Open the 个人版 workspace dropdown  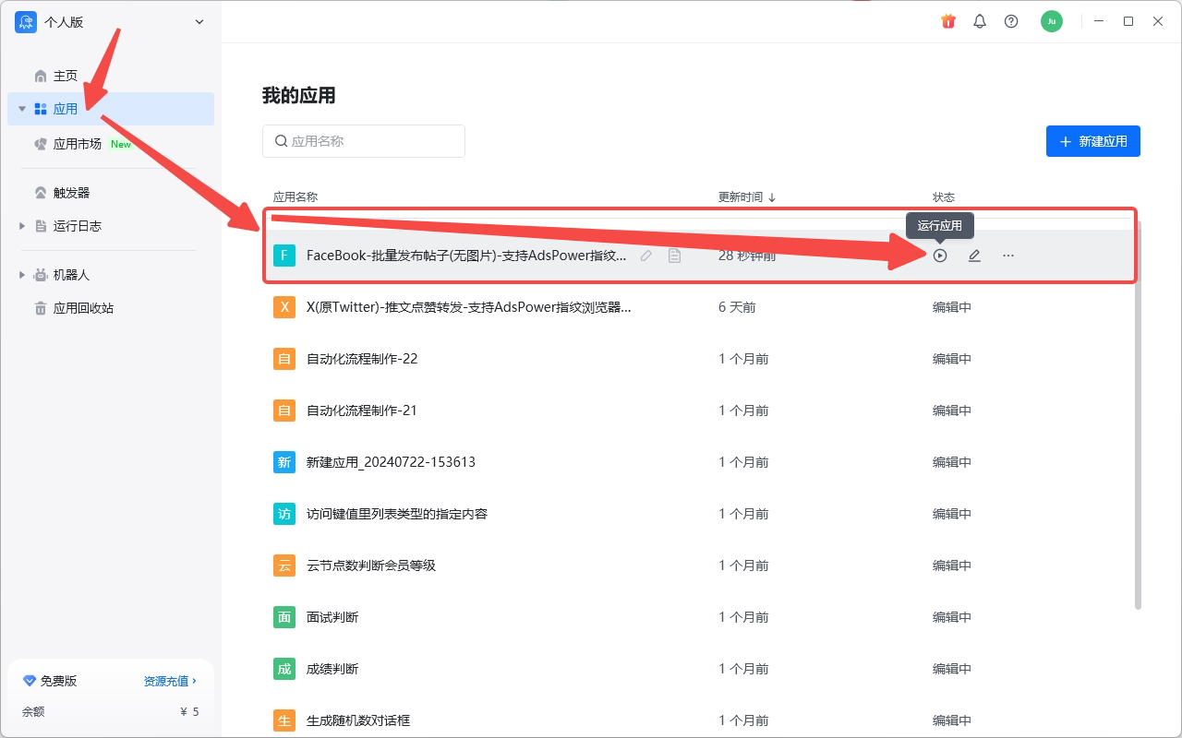199,22
